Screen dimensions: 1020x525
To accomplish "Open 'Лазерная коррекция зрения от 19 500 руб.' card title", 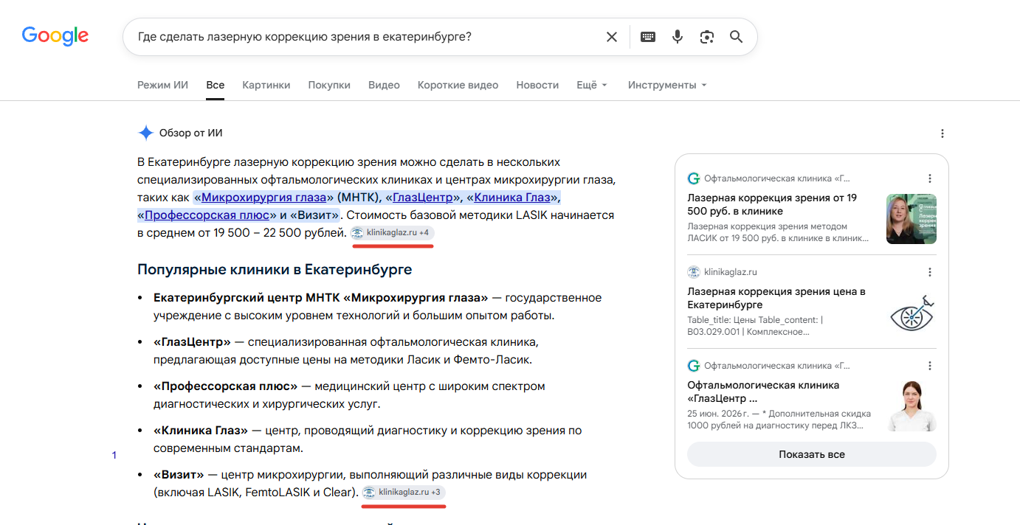I will [x=772, y=204].
